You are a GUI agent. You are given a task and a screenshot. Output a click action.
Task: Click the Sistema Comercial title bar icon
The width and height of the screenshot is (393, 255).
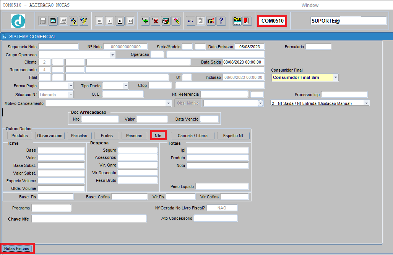point(4,37)
